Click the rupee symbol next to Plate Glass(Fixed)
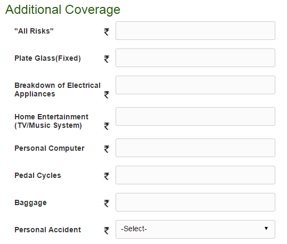 pos(106,59)
